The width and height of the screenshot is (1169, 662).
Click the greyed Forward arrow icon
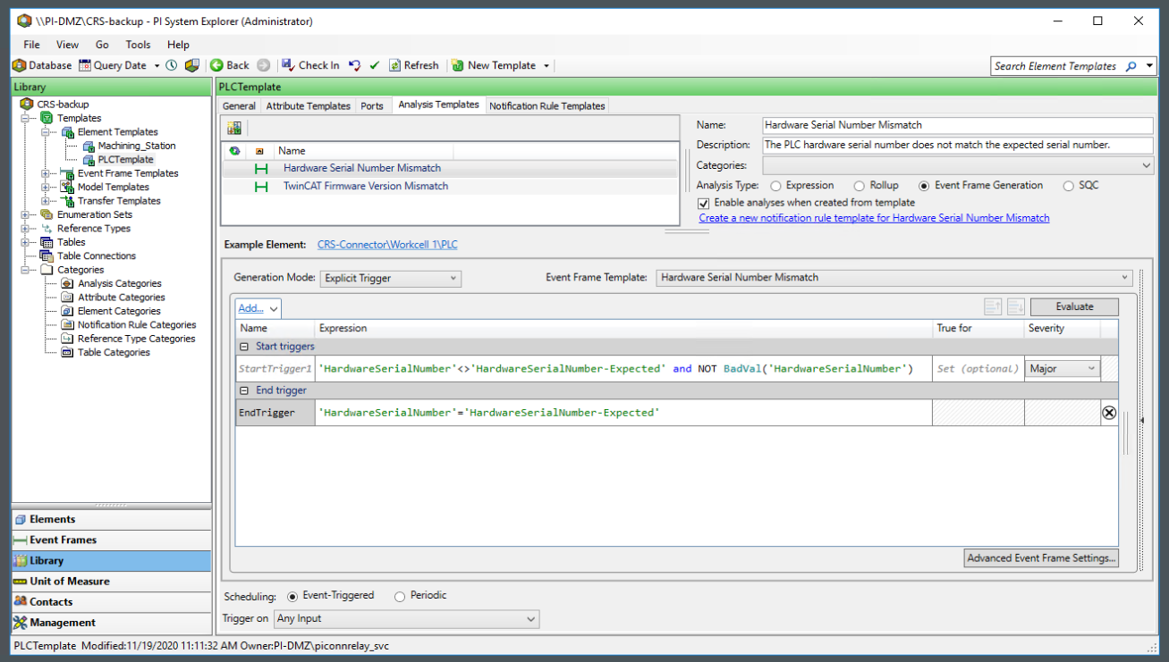[263, 65]
